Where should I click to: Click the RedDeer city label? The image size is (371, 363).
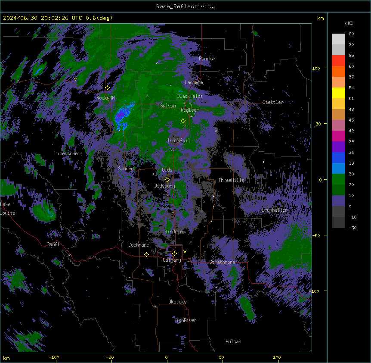point(190,110)
